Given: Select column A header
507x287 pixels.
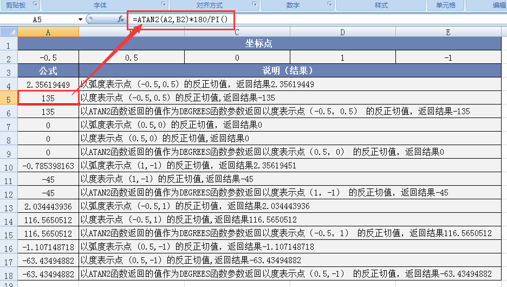Looking at the screenshot, I should coord(48,32).
